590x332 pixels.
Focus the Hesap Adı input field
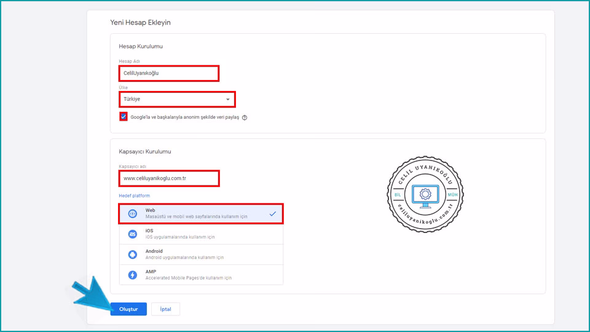tap(169, 73)
